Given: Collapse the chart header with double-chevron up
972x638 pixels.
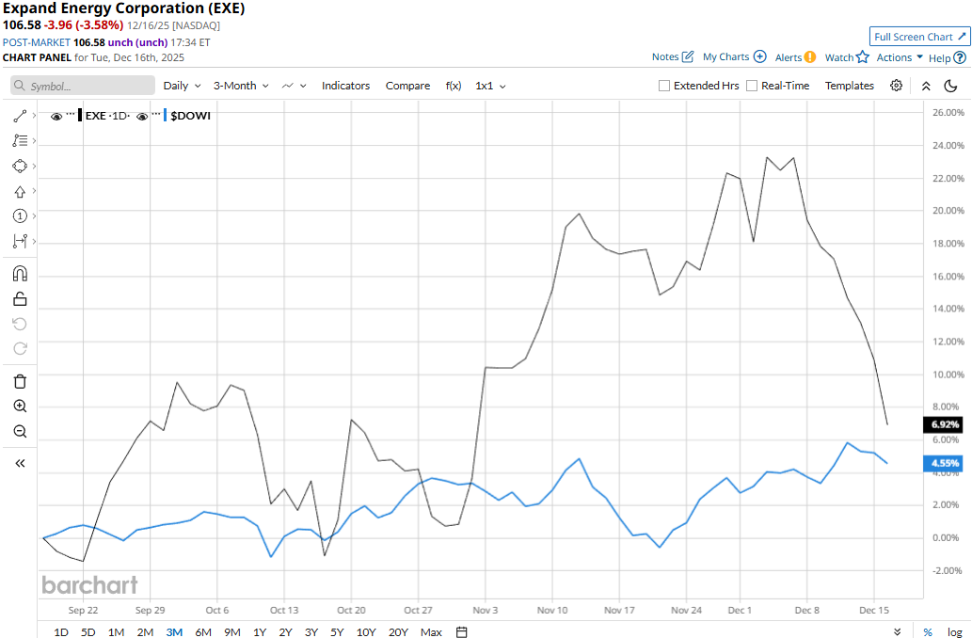Looking at the screenshot, I should [926, 87].
